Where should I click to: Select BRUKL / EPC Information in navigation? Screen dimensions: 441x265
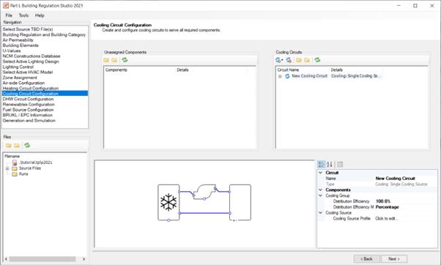pos(28,115)
